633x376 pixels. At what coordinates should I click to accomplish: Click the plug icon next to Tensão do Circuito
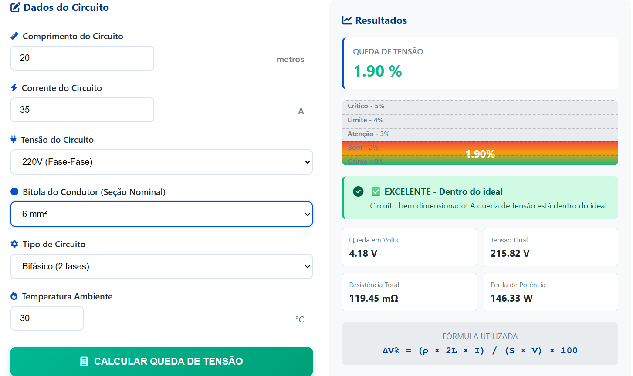pyautogui.click(x=14, y=140)
